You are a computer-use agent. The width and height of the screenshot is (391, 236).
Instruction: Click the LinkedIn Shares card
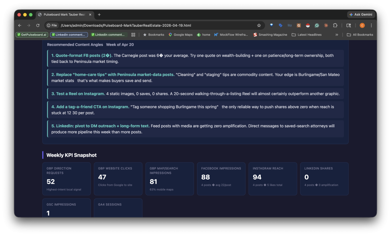[325, 179]
